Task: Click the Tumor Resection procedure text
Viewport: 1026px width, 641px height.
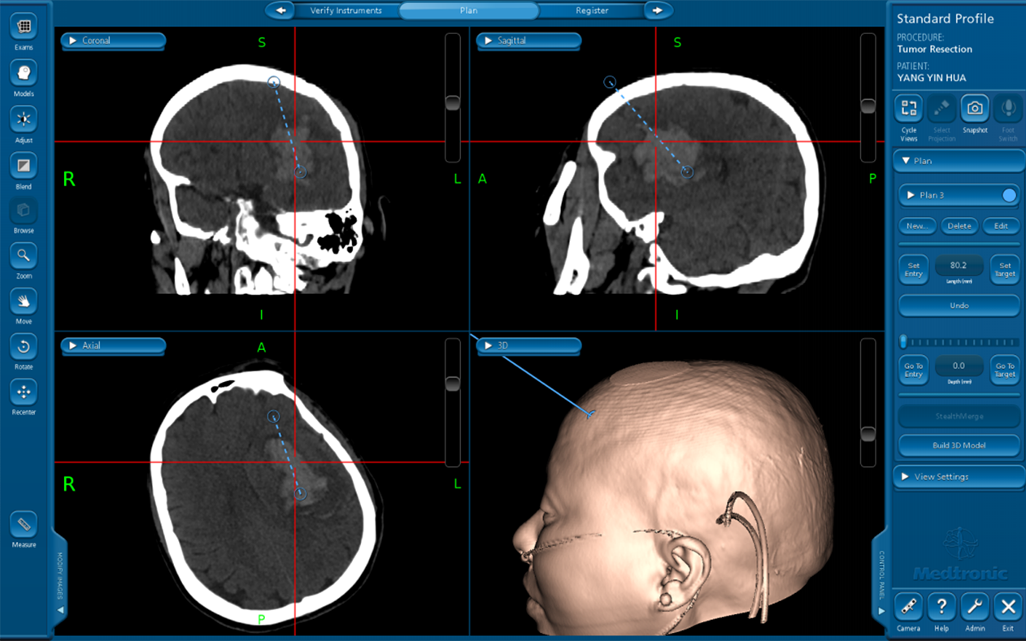Action: pyautogui.click(x=934, y=49)
